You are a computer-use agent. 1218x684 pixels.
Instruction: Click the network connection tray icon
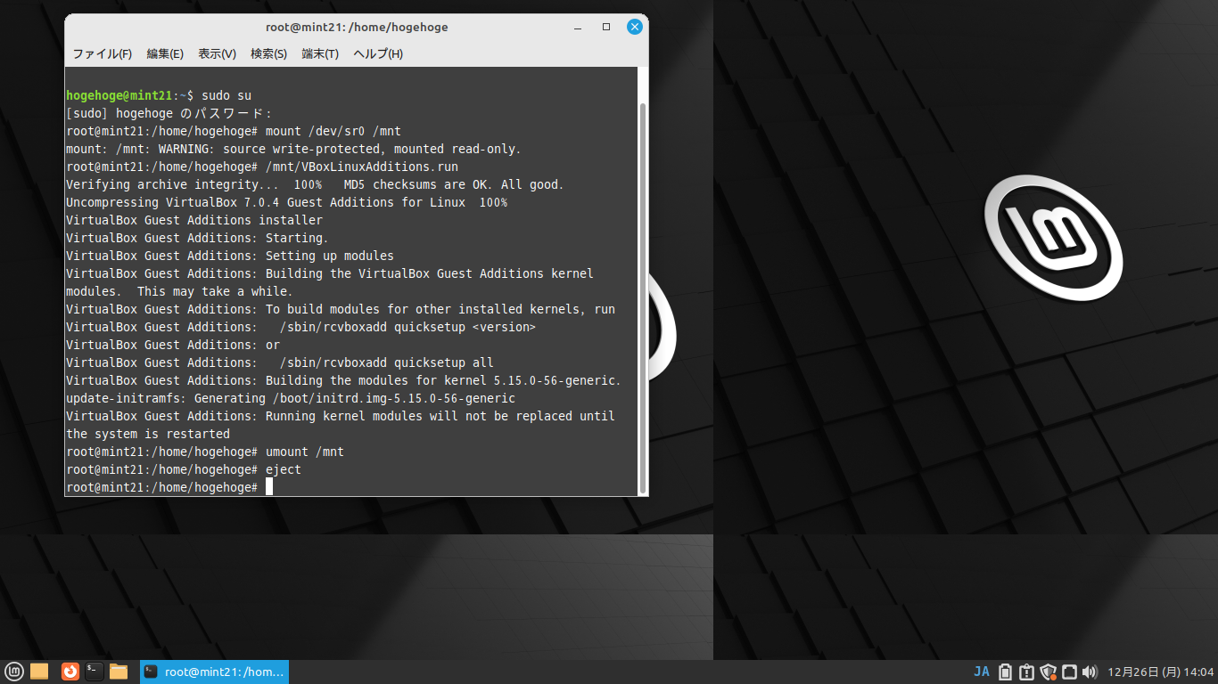click(1069, 672)
